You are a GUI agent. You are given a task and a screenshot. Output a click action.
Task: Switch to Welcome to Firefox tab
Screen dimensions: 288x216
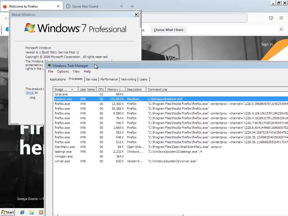point(31,6)
